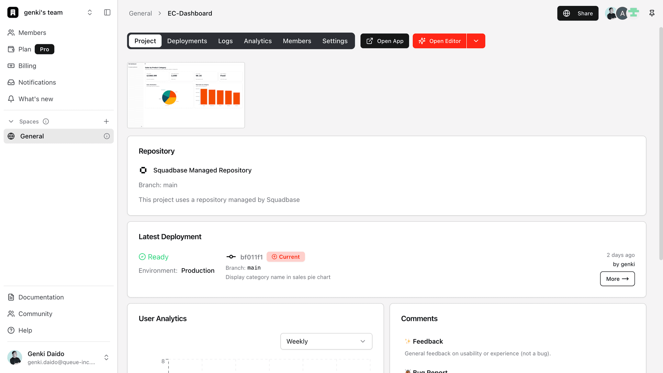Open the Weekly period dropdown
Image resolution: width=663 pixels, height=373 pixels.
[x=326, y=341]
